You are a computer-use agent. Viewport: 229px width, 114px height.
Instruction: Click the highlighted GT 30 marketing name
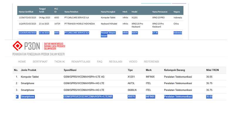[155, 33]
